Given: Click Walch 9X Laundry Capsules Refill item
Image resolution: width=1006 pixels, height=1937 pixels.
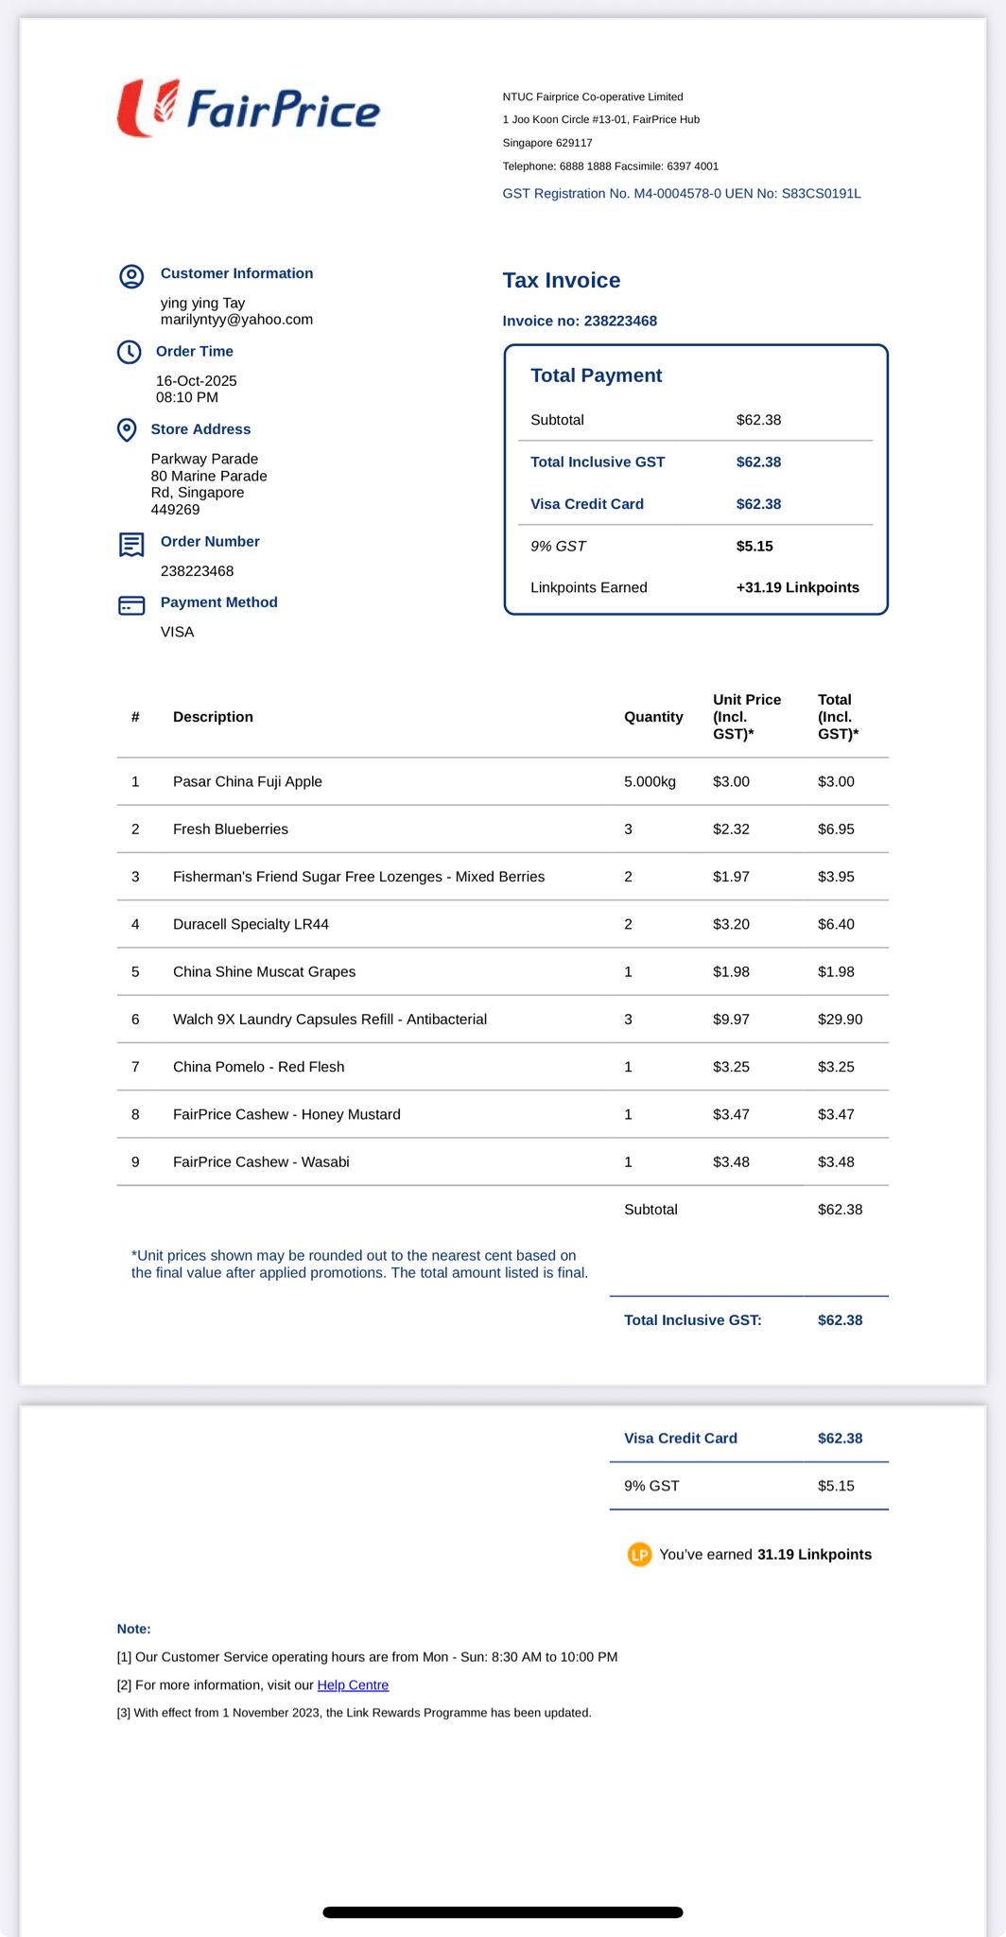Looking at the screenshot, I should (330, 1019).
